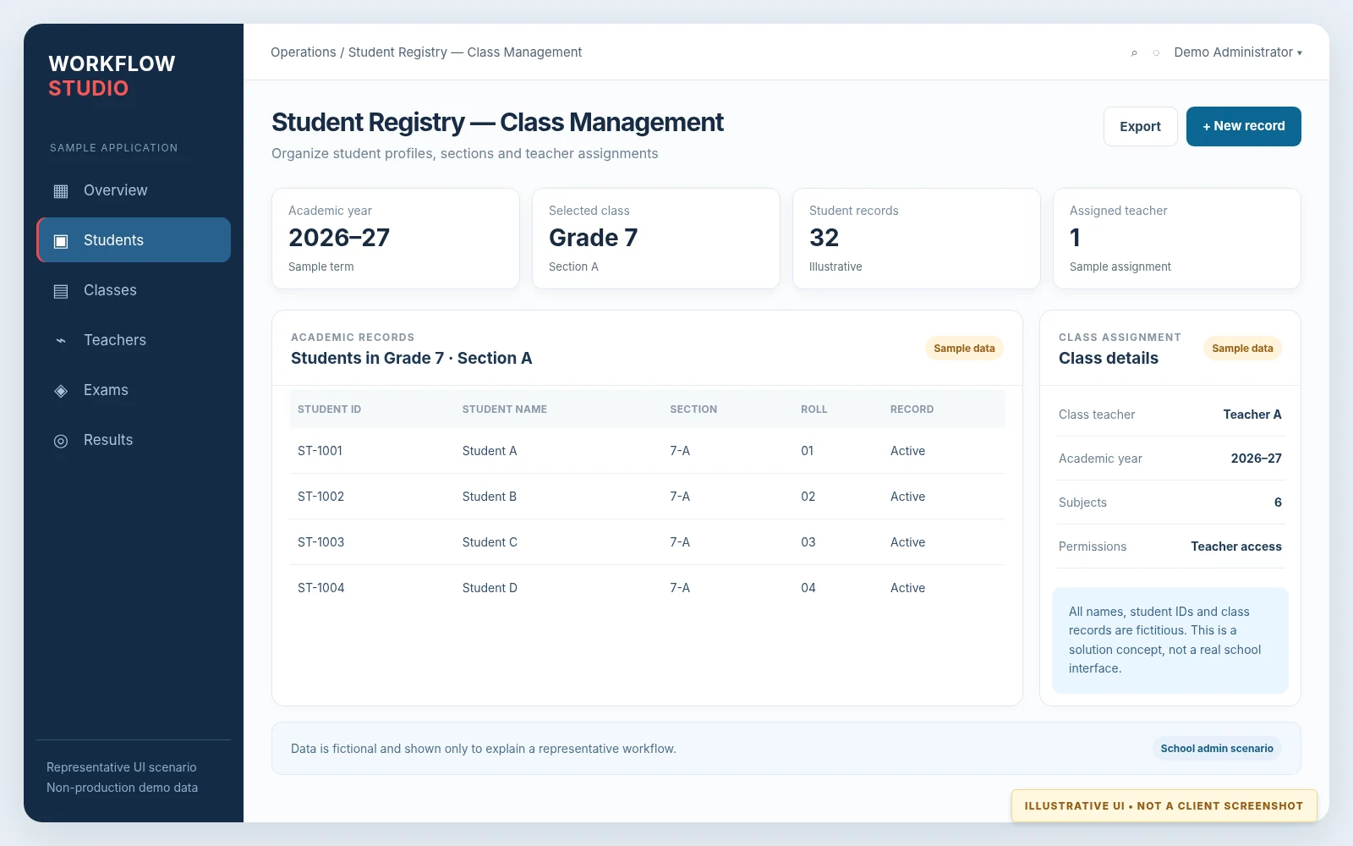The width and height of the screenshot is (1353, 846).
Task: Click roll number 01
Action: point(808,451)
